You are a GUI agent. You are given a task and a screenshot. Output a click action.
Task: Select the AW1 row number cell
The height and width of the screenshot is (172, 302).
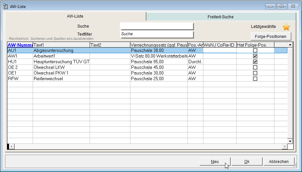[20, 56]
